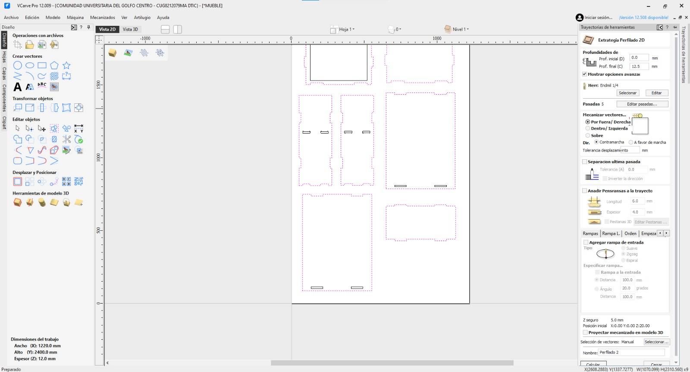690x372 pixels.
Task: Click the Prof. final (C) field
Action: [x=639, y=66]
